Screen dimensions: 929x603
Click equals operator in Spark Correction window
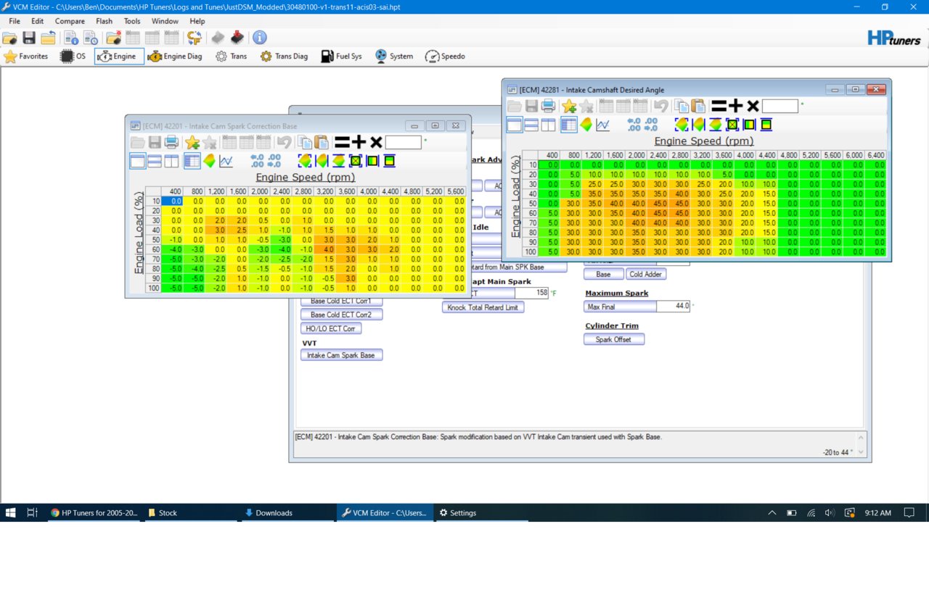click(342, 142)
